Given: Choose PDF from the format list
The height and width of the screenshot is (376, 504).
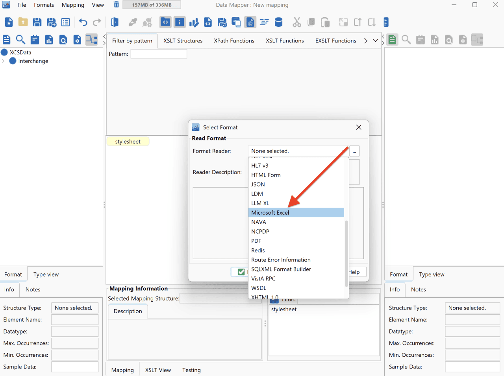Looking at the screenshot, I should pyautogui.click(x=296, y=241).
